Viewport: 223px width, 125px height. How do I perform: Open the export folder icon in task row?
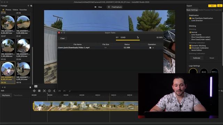tap(150, 48)
